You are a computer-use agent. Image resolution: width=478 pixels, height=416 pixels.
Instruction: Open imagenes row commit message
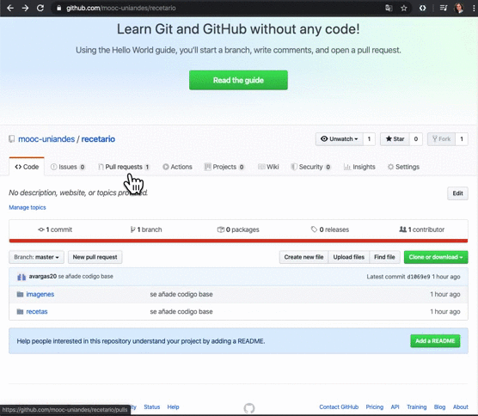(181, 294)
